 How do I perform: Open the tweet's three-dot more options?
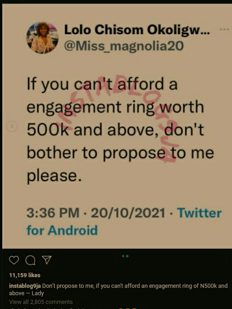pos(224,29)
